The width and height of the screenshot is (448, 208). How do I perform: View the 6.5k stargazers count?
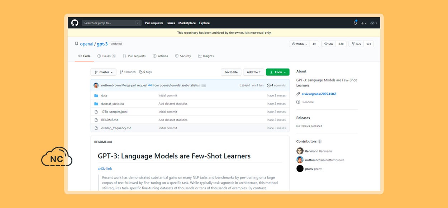(341, 44)
